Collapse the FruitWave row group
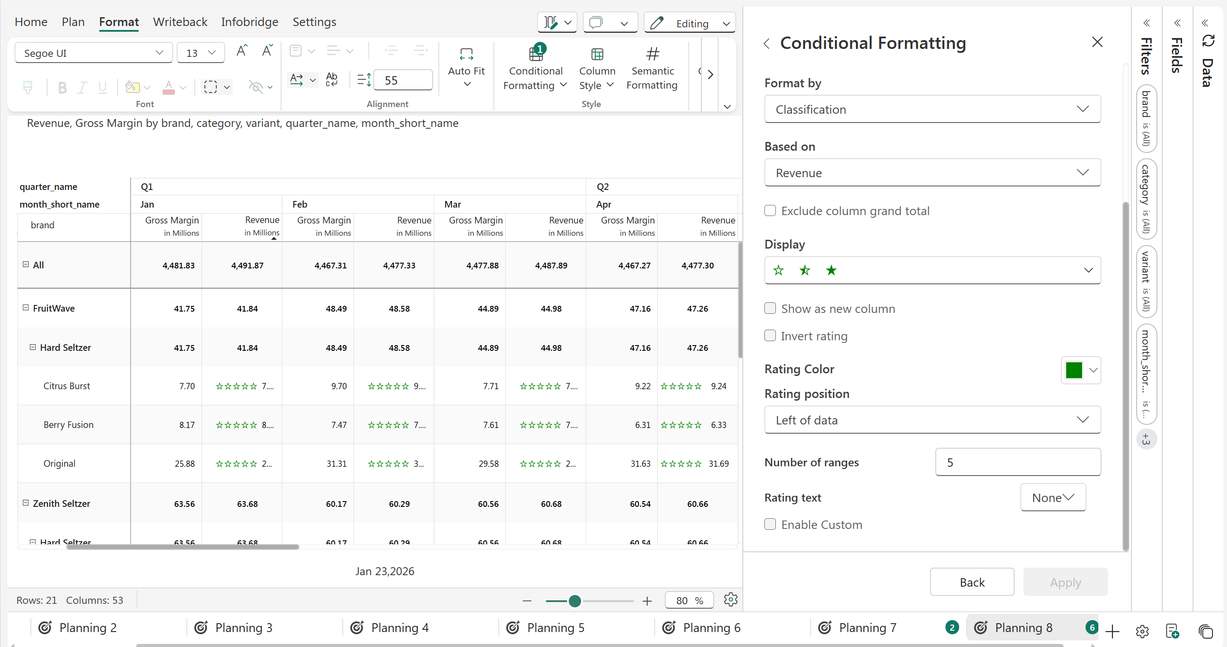The image size is (1227, 647). (x=26, y=308)
